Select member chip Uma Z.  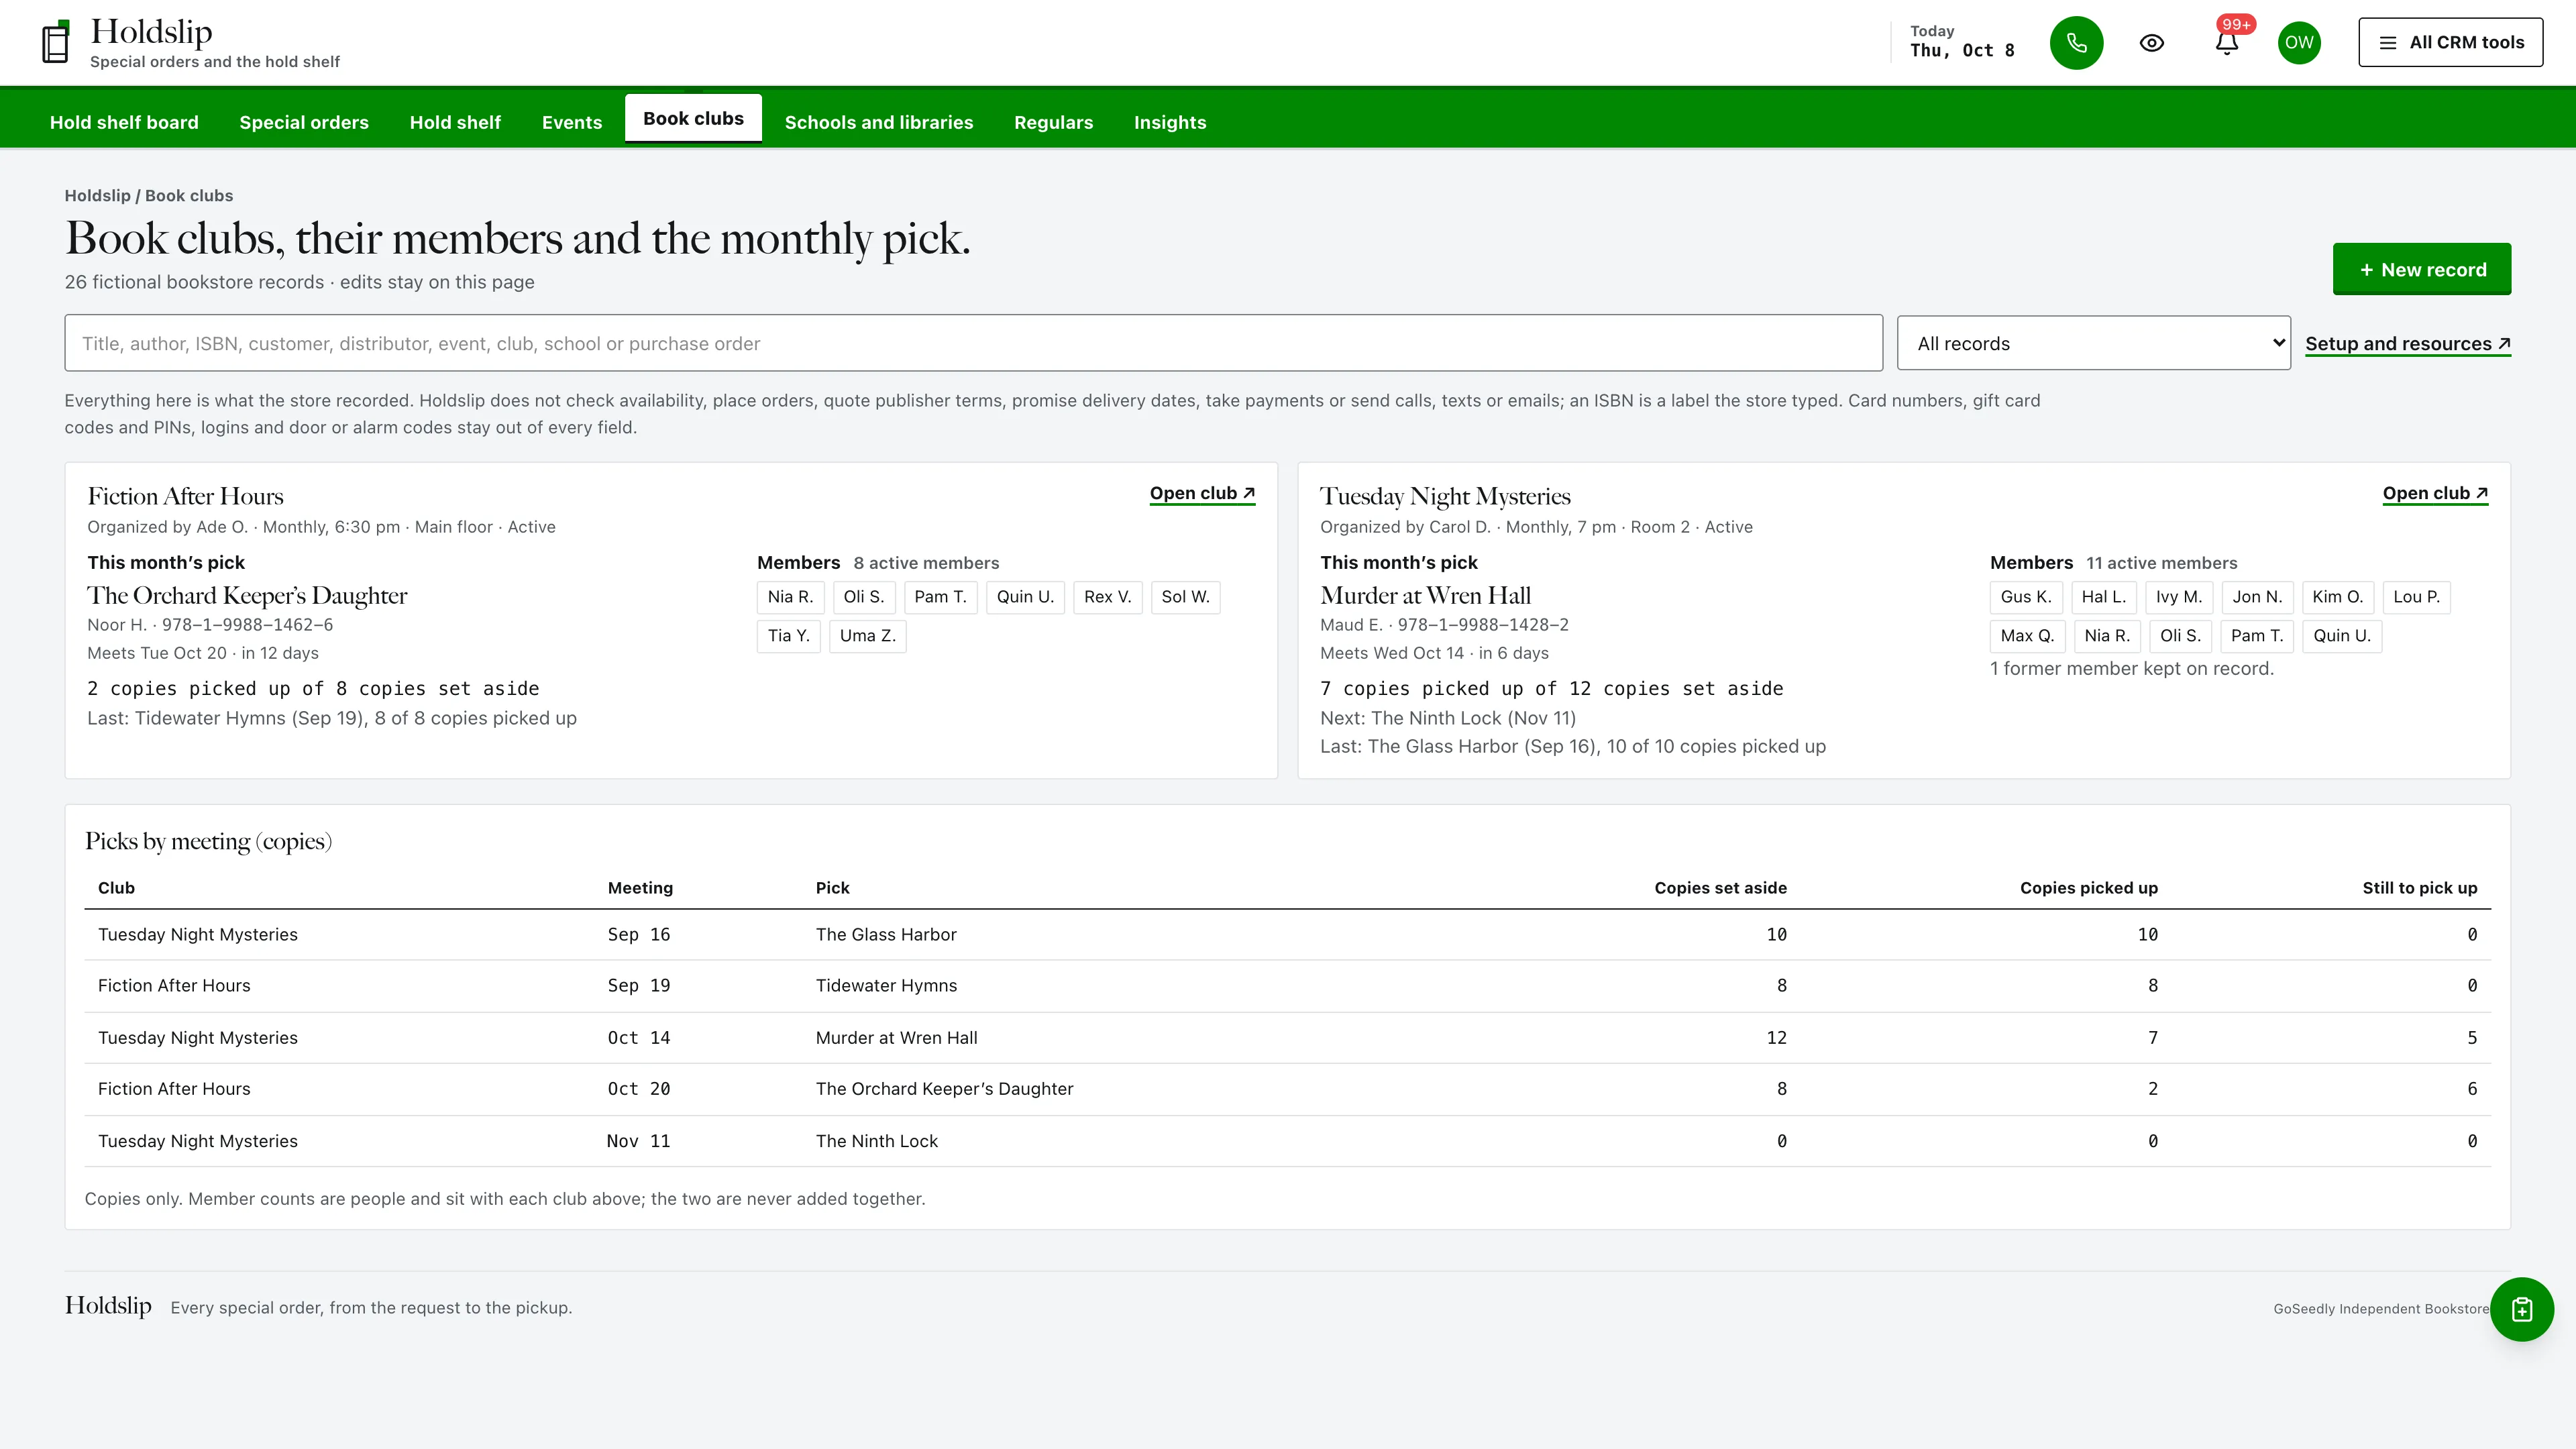click(867, 636)
